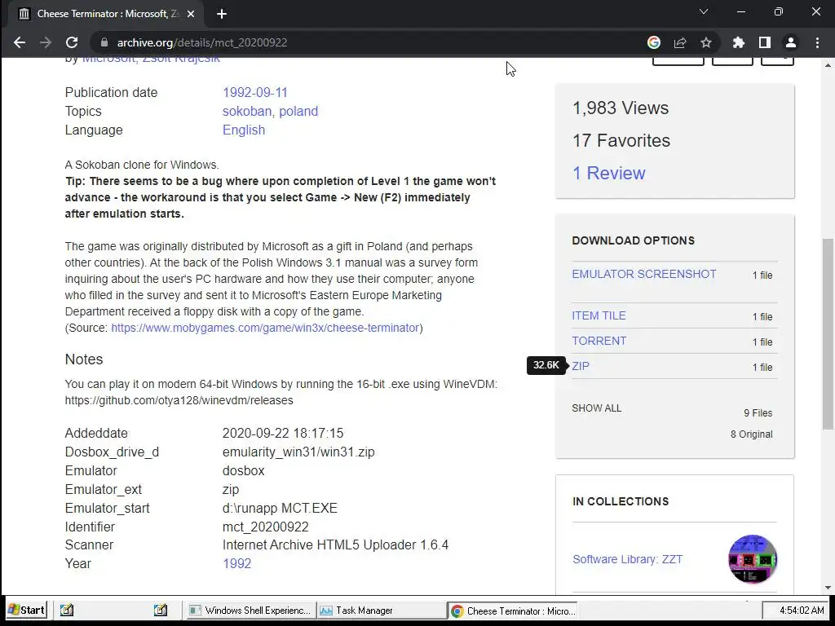Click the page vertical scrollbar thumb
The image size is (835, 626).
tap(828, 333)
